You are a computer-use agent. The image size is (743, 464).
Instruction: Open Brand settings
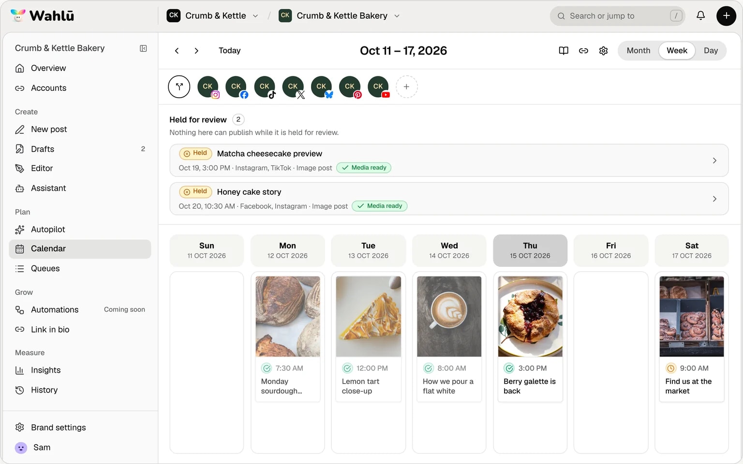pos(80,427)
